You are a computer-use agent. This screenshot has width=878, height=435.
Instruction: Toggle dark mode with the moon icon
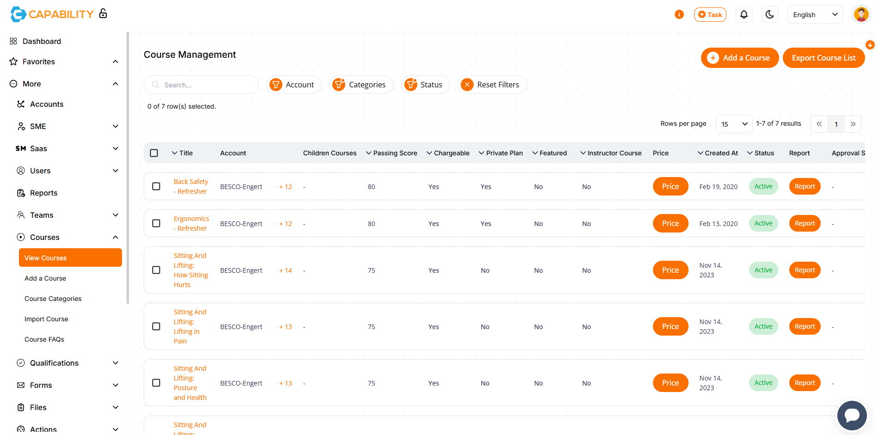tap(769, 14)
